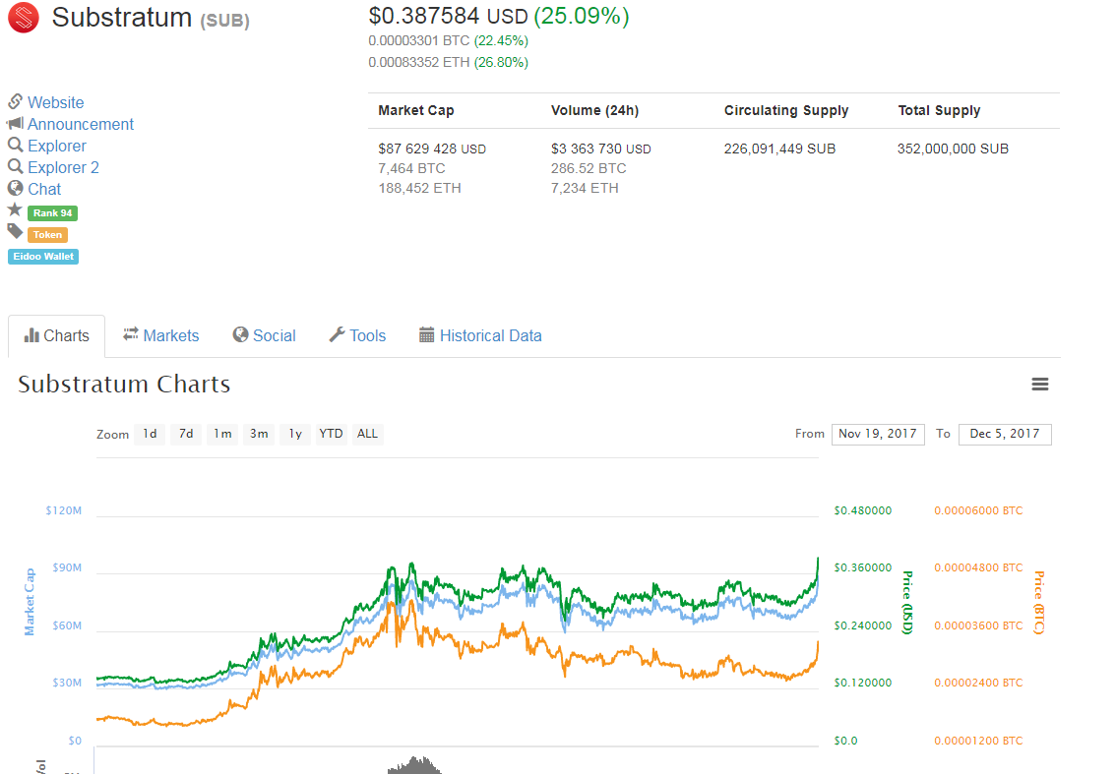The height and width of the screenshot is (774, 1116).
Task: Click the Price (USD) axis label
Action: pyautogui.click(x=907, y=603)
